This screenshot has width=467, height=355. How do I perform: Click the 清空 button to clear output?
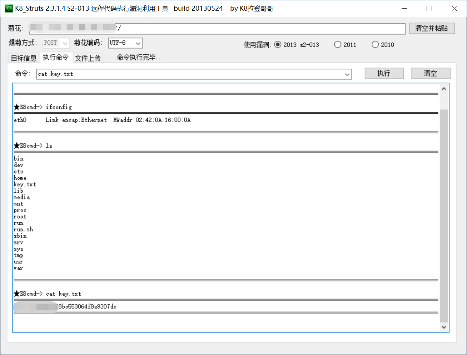pyautogui.click(x=431, y=73)
